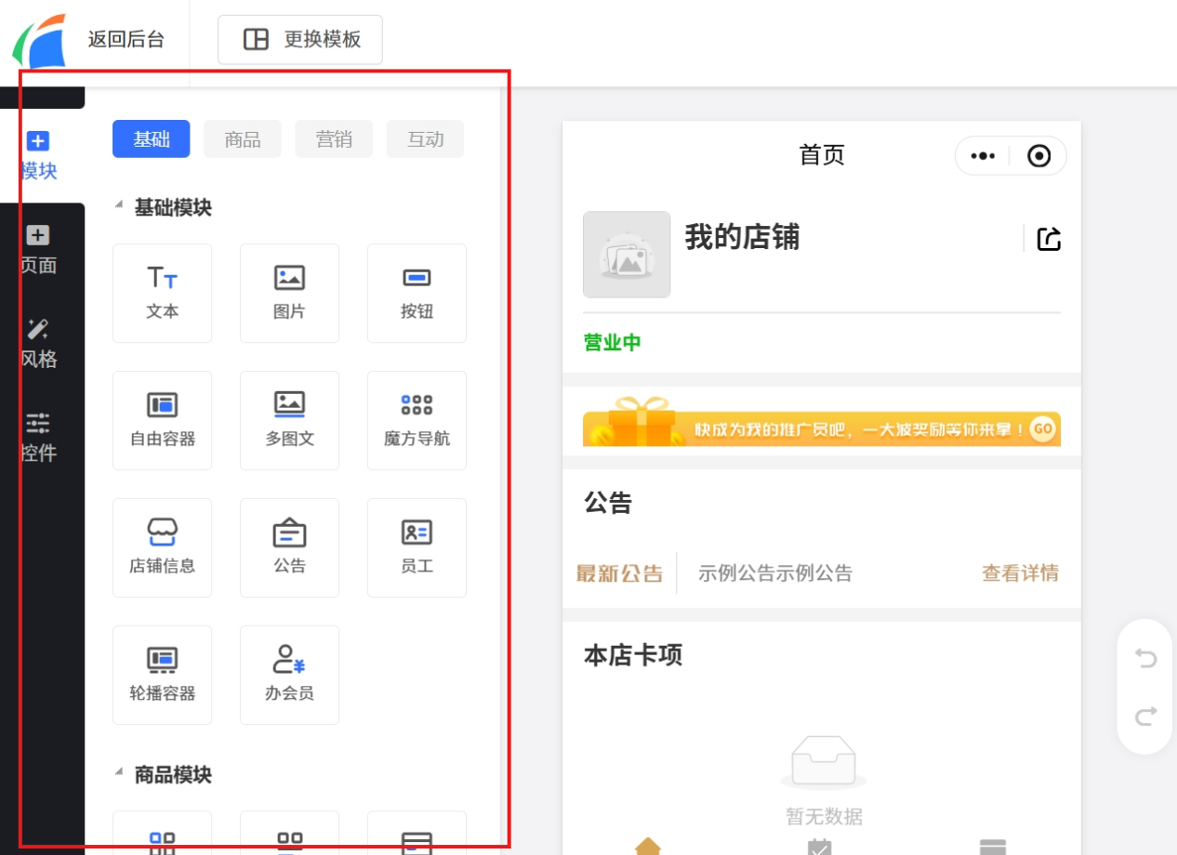1177x855 pixels.
Task: Switch to the 营销 tab
Action: click(x=334, y=139)
